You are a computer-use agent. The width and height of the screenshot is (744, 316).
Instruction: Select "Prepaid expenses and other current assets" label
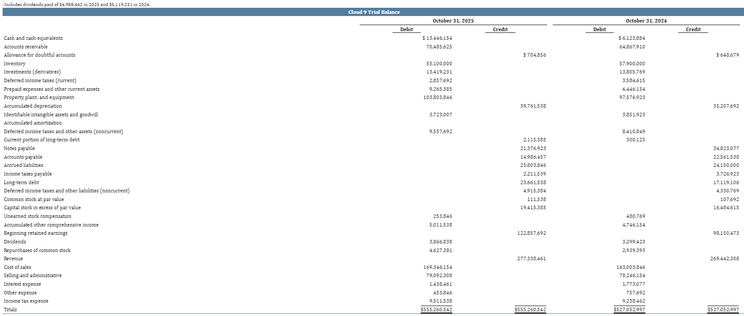pos(52,89)
